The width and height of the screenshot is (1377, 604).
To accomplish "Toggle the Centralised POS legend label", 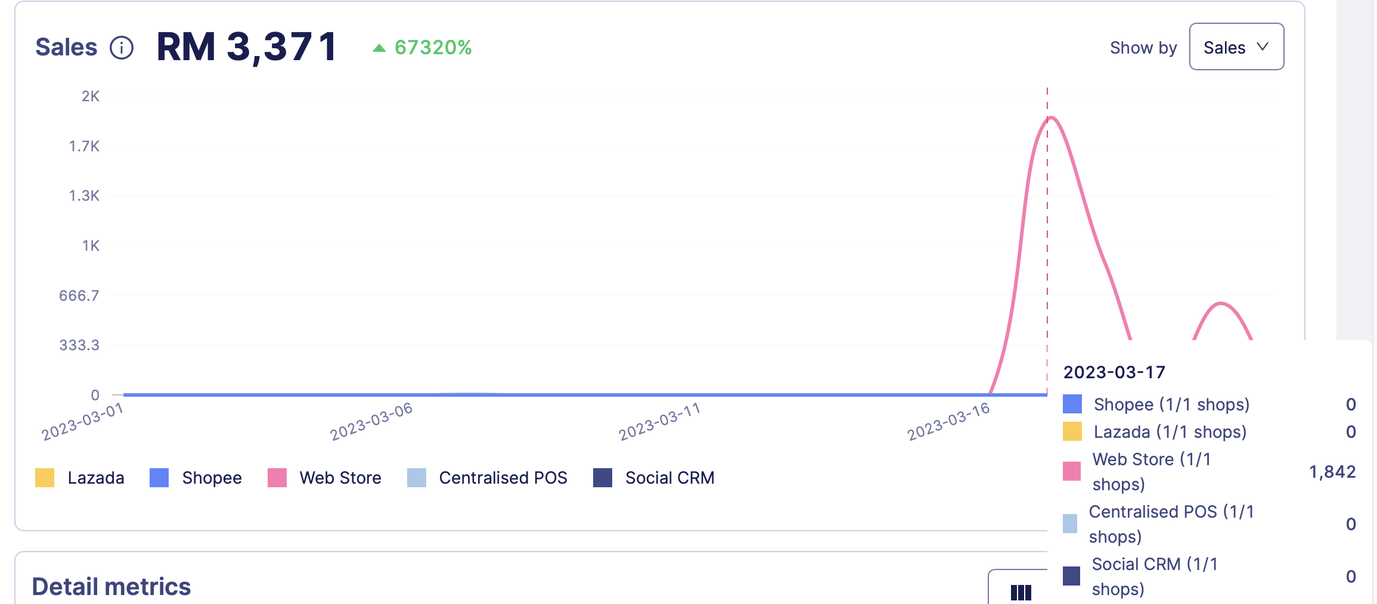I will [503, 478].
